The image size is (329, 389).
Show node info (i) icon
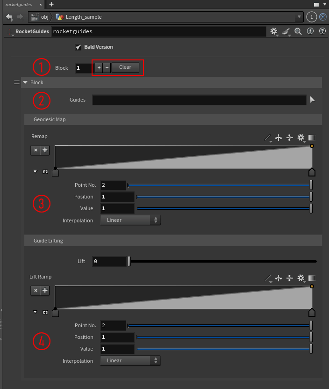coord(310,31)
